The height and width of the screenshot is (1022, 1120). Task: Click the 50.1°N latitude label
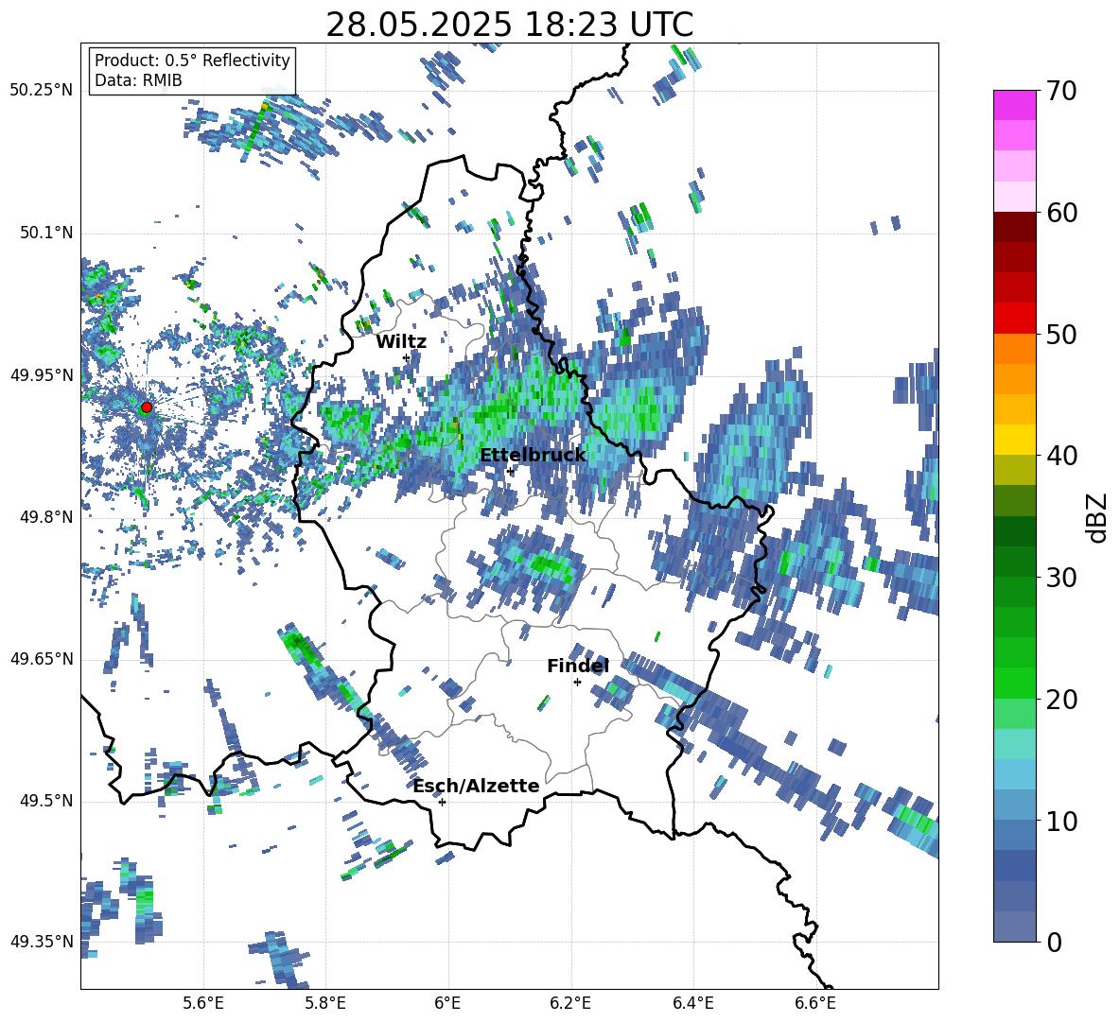45,233
